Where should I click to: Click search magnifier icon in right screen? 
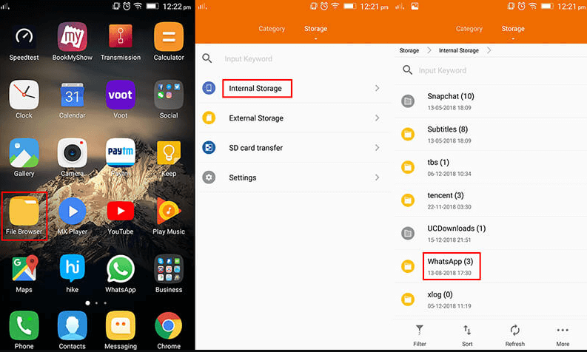pos(407,70)
